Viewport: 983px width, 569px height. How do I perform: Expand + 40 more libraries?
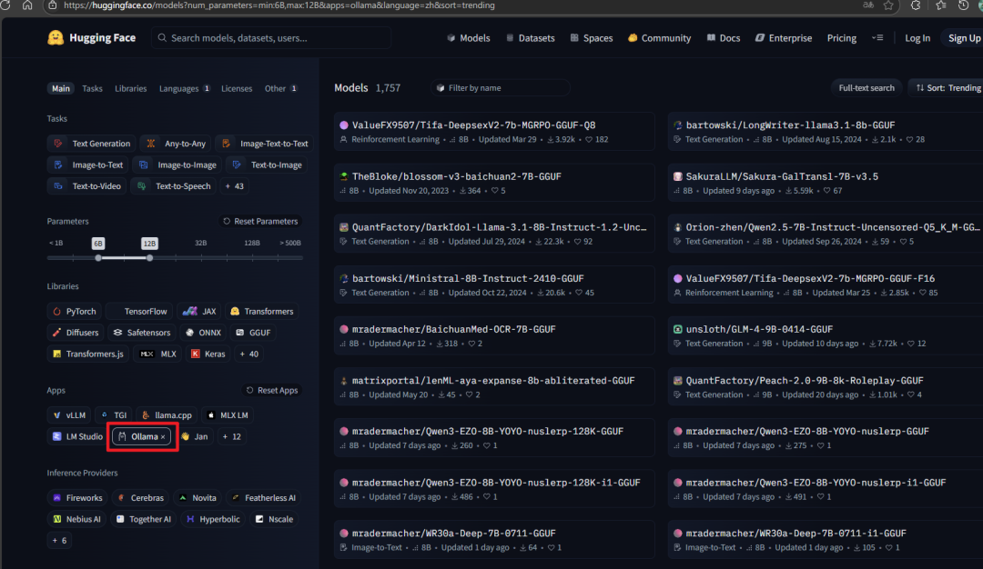coord(248,354)
